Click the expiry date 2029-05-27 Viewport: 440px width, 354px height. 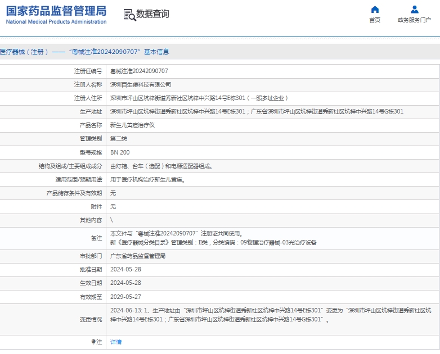click(x=125, y=297)
